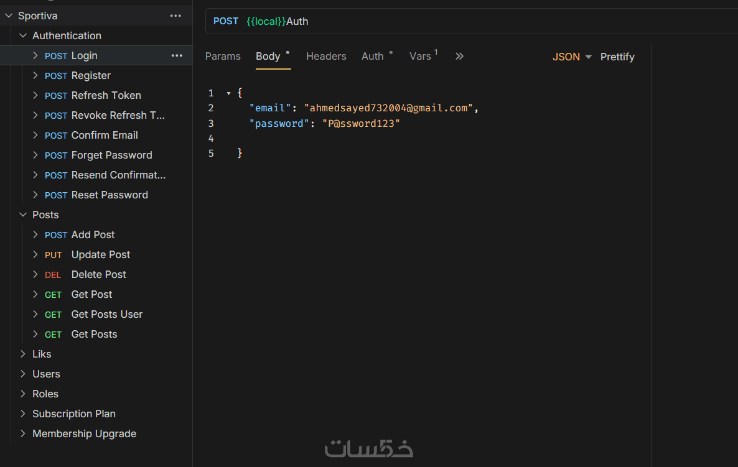Open the Auth tab

[x=373, y=56]
